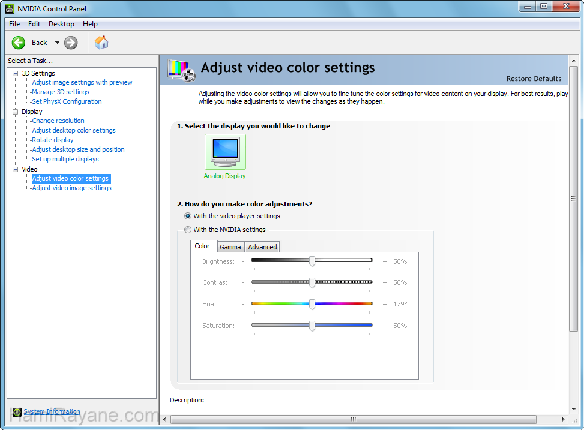This screenshot has height=430, width=584.
Task: Open the System Information link
Action: pos(52,411)
